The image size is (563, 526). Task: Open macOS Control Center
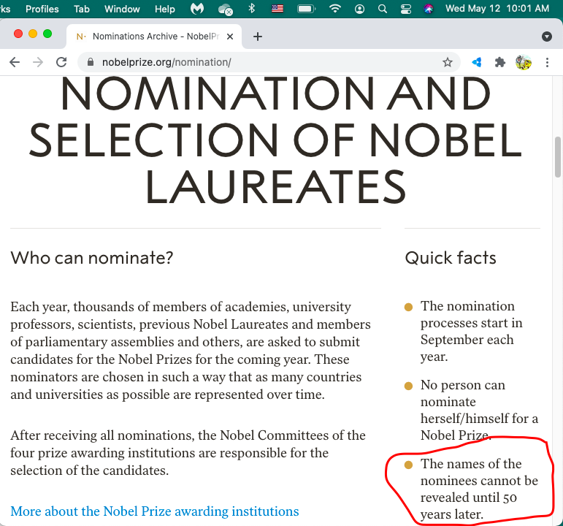[x=406, y=9]
